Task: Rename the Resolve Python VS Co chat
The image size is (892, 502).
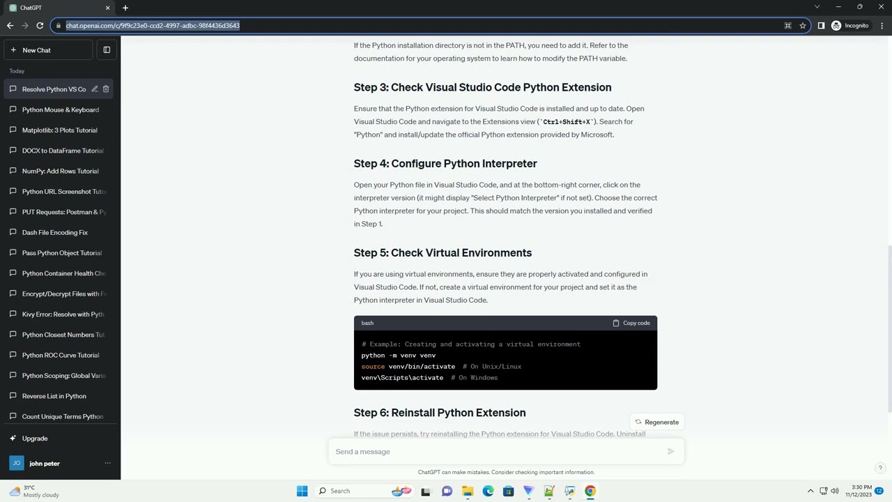Action: 95,89
